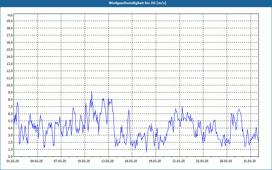Click the lowest wind dip near 18.03.20
The height and width of the screenshot is (170, 272).
147,152
